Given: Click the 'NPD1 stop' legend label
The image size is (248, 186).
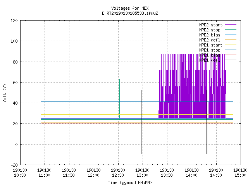Looking at the screenshot, I should click(x=210, y=50).
